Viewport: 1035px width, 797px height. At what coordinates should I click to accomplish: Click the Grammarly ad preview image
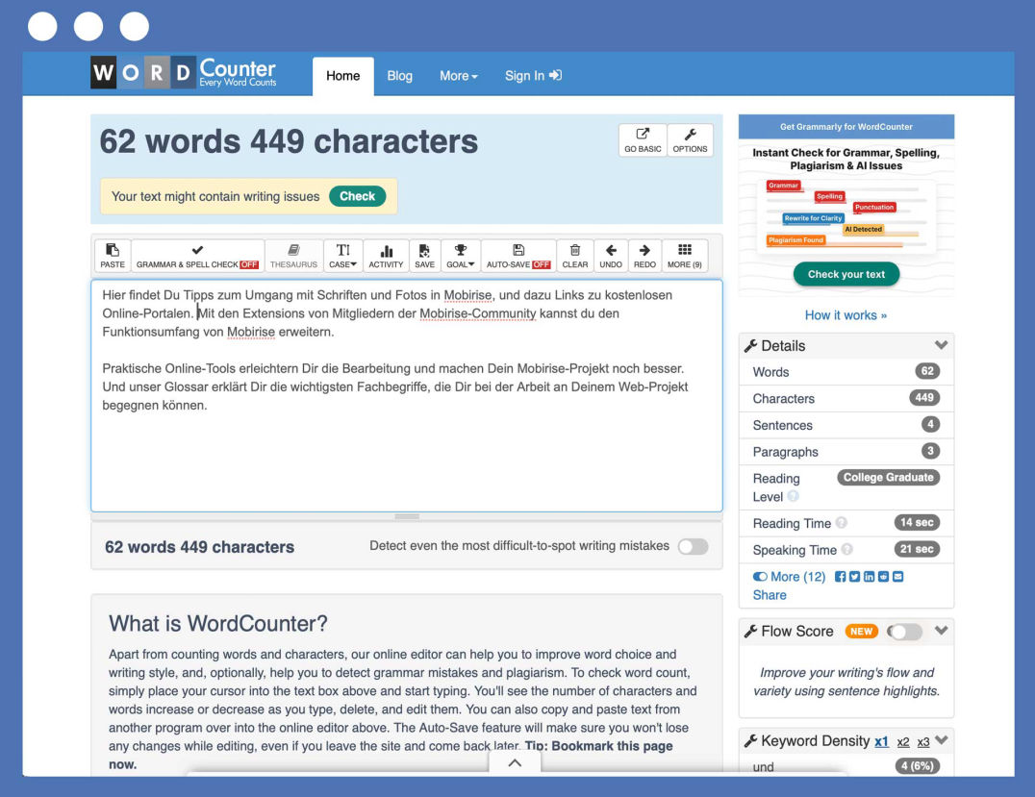[846, 215]
